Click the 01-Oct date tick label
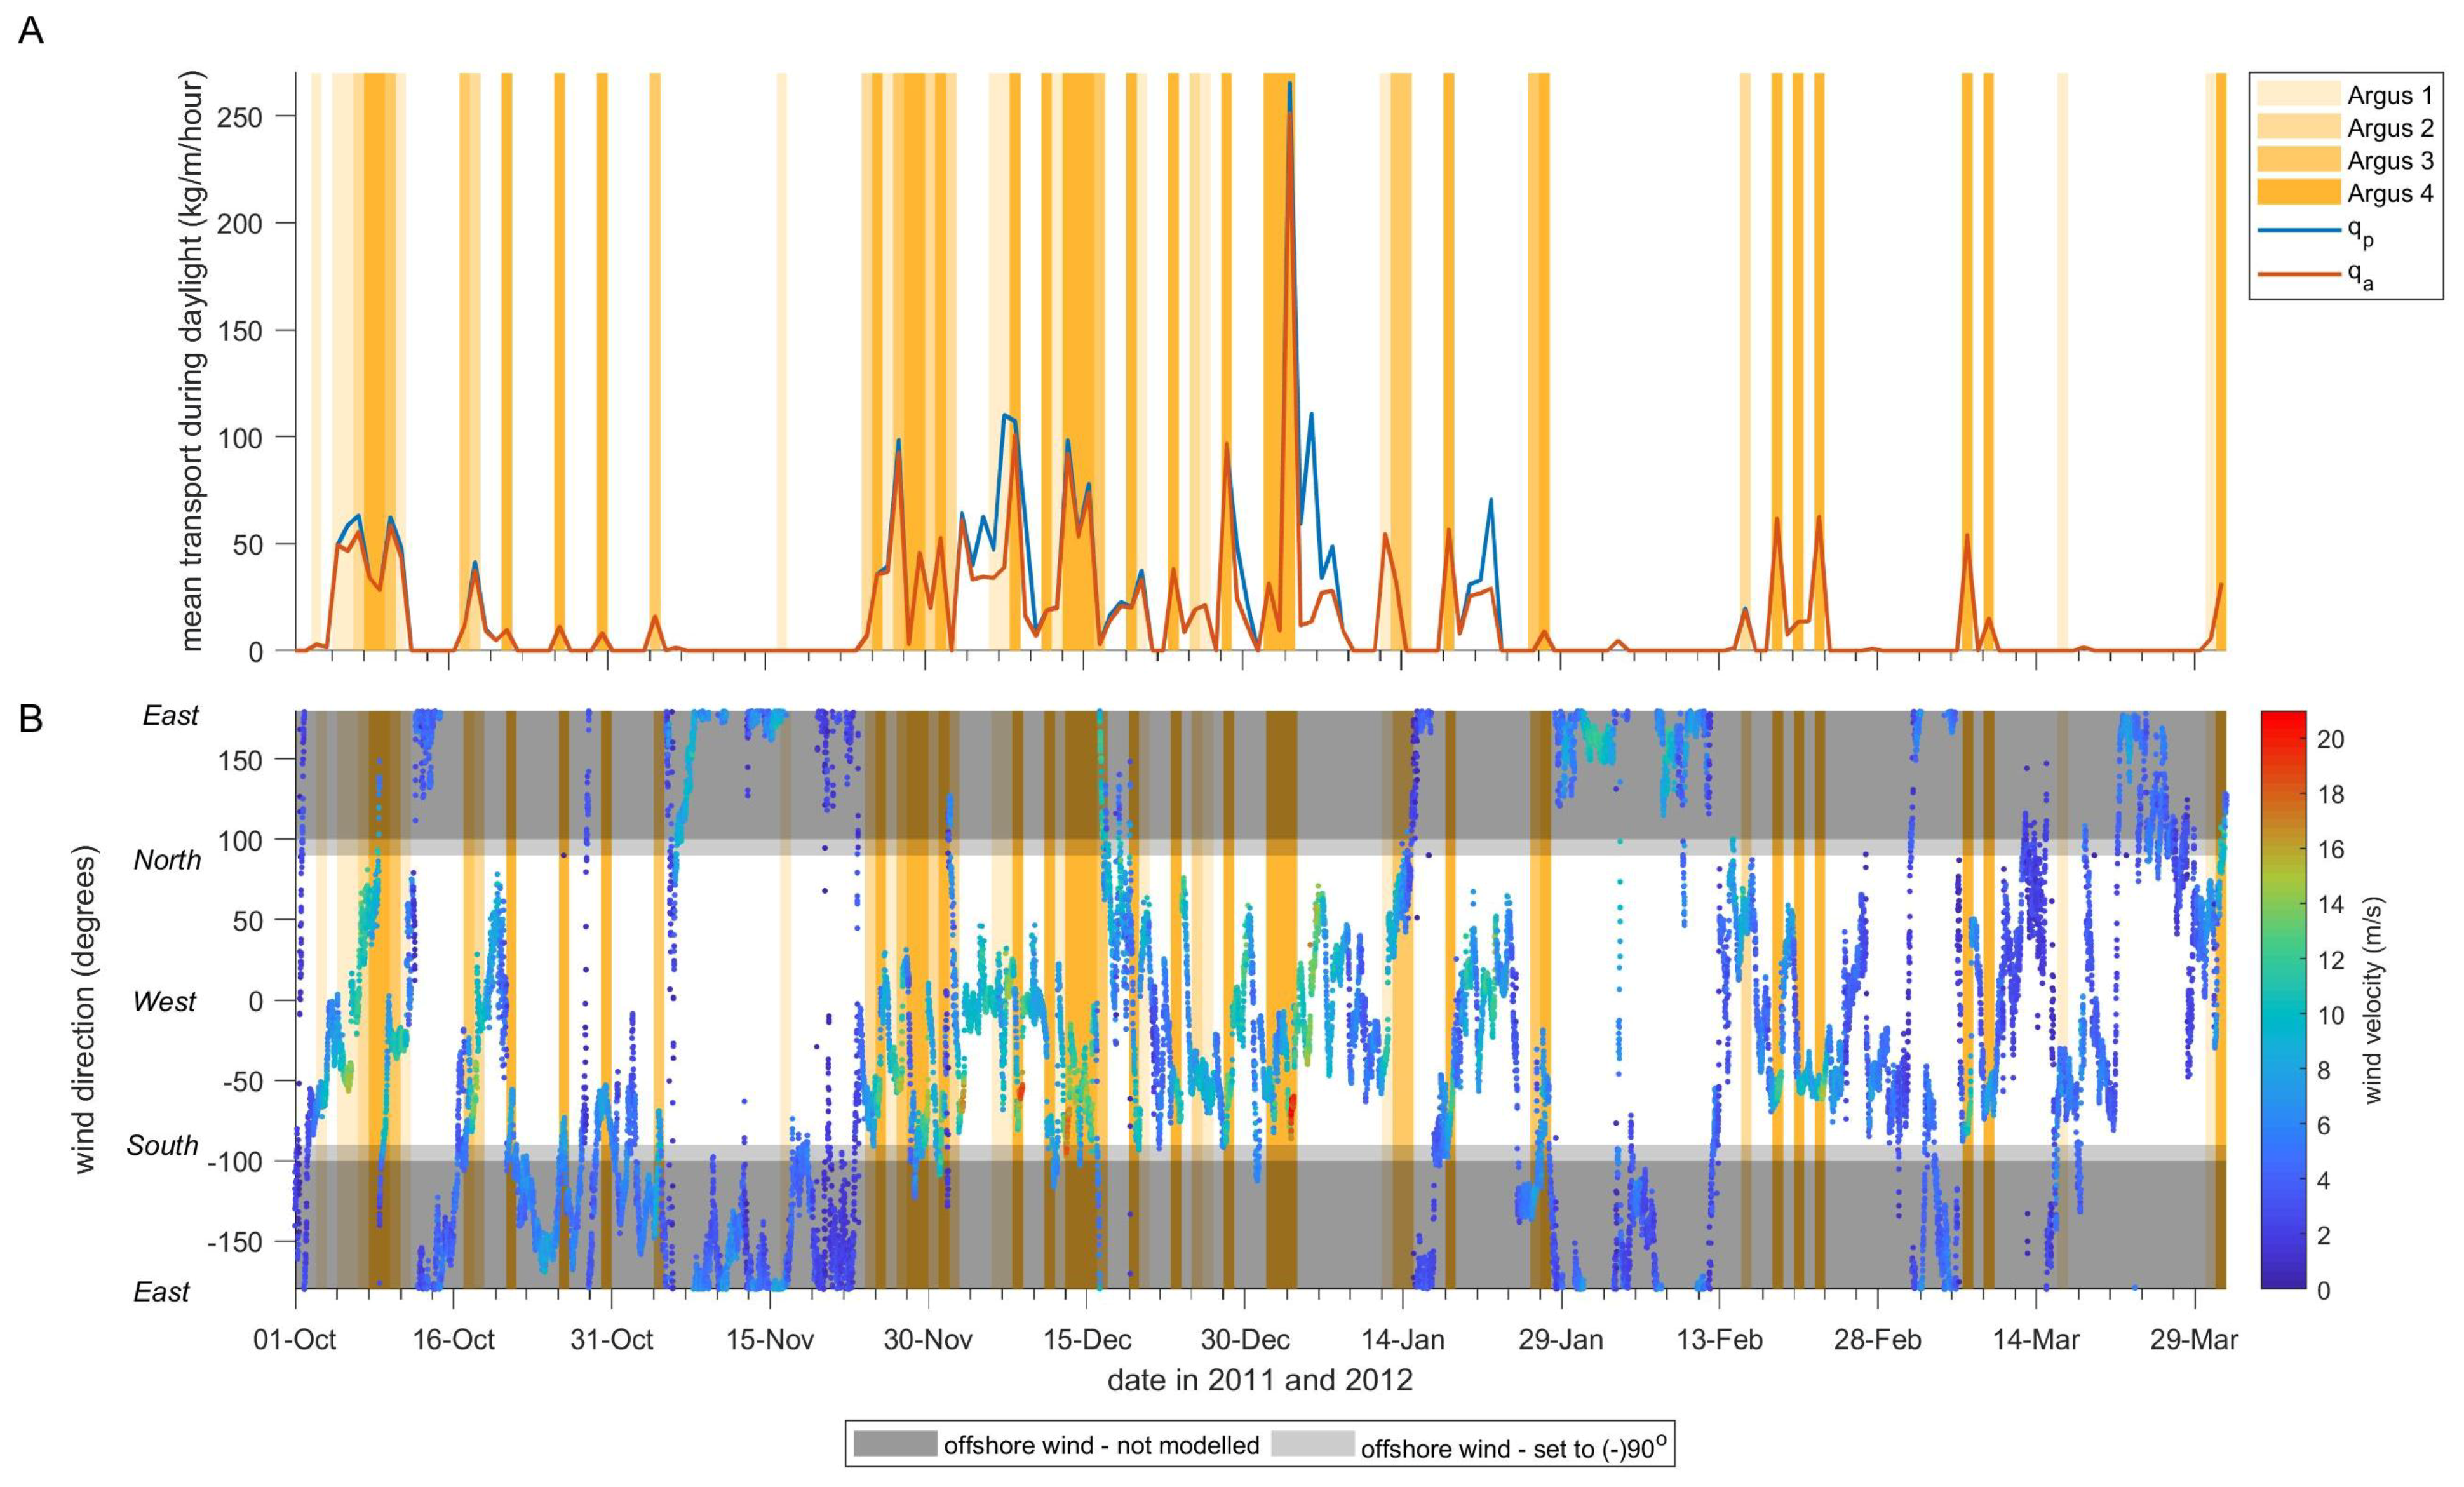This screenshot has width=2464, height=1487. tap(295, 1340)
